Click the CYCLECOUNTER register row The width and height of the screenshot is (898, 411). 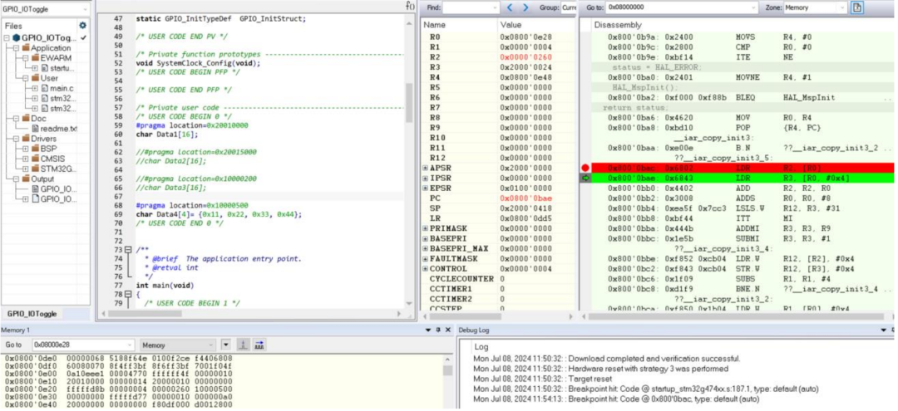tap(498, 278)
